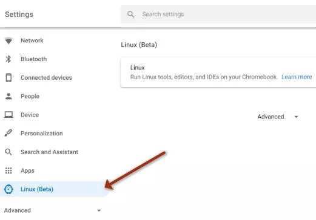Click the People person icon
316x220 pixels.
(8, 96)
